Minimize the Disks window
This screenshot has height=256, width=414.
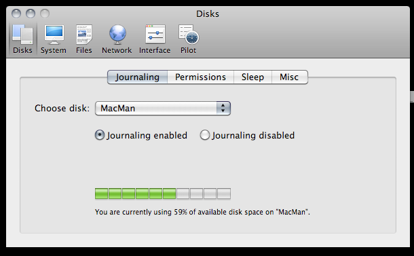pyautogui.click(x=31, y=14)
